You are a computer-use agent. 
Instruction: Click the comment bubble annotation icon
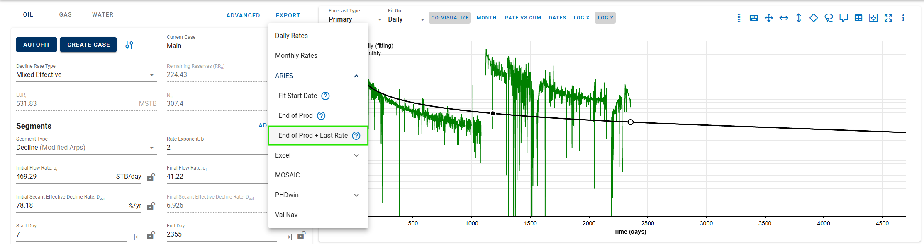844,18
